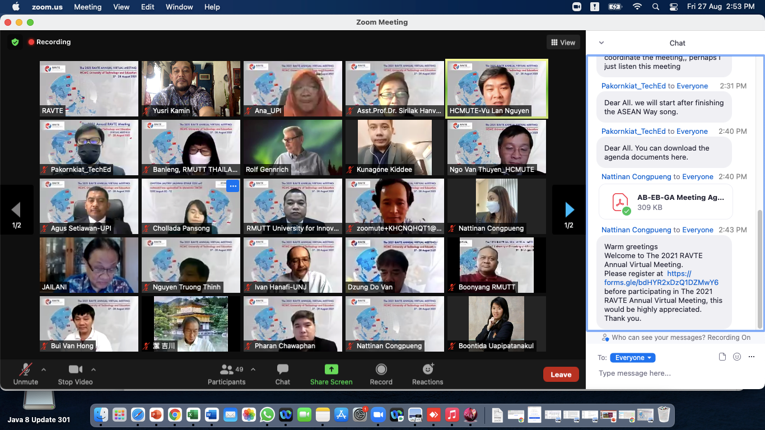Viewport: 765px width, 430px height.
Task: Open the View menu in the menu bar
Action: point(122,7)
